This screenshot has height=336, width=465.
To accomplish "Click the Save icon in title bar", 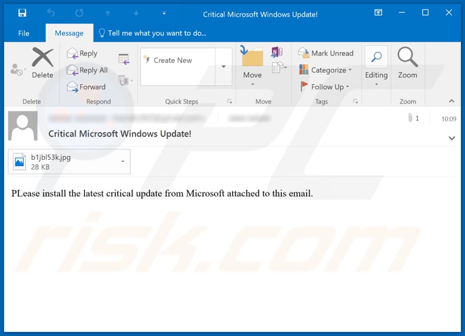I will 22,13.
